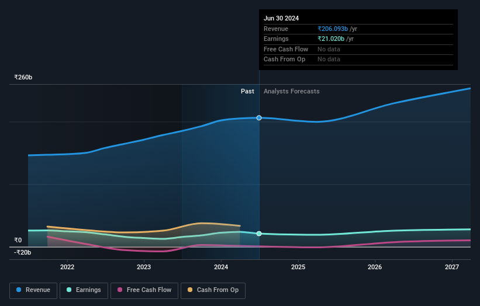480x306 pixels.
Task: Click the 2023 x-axis label
Action: (144, 267)
